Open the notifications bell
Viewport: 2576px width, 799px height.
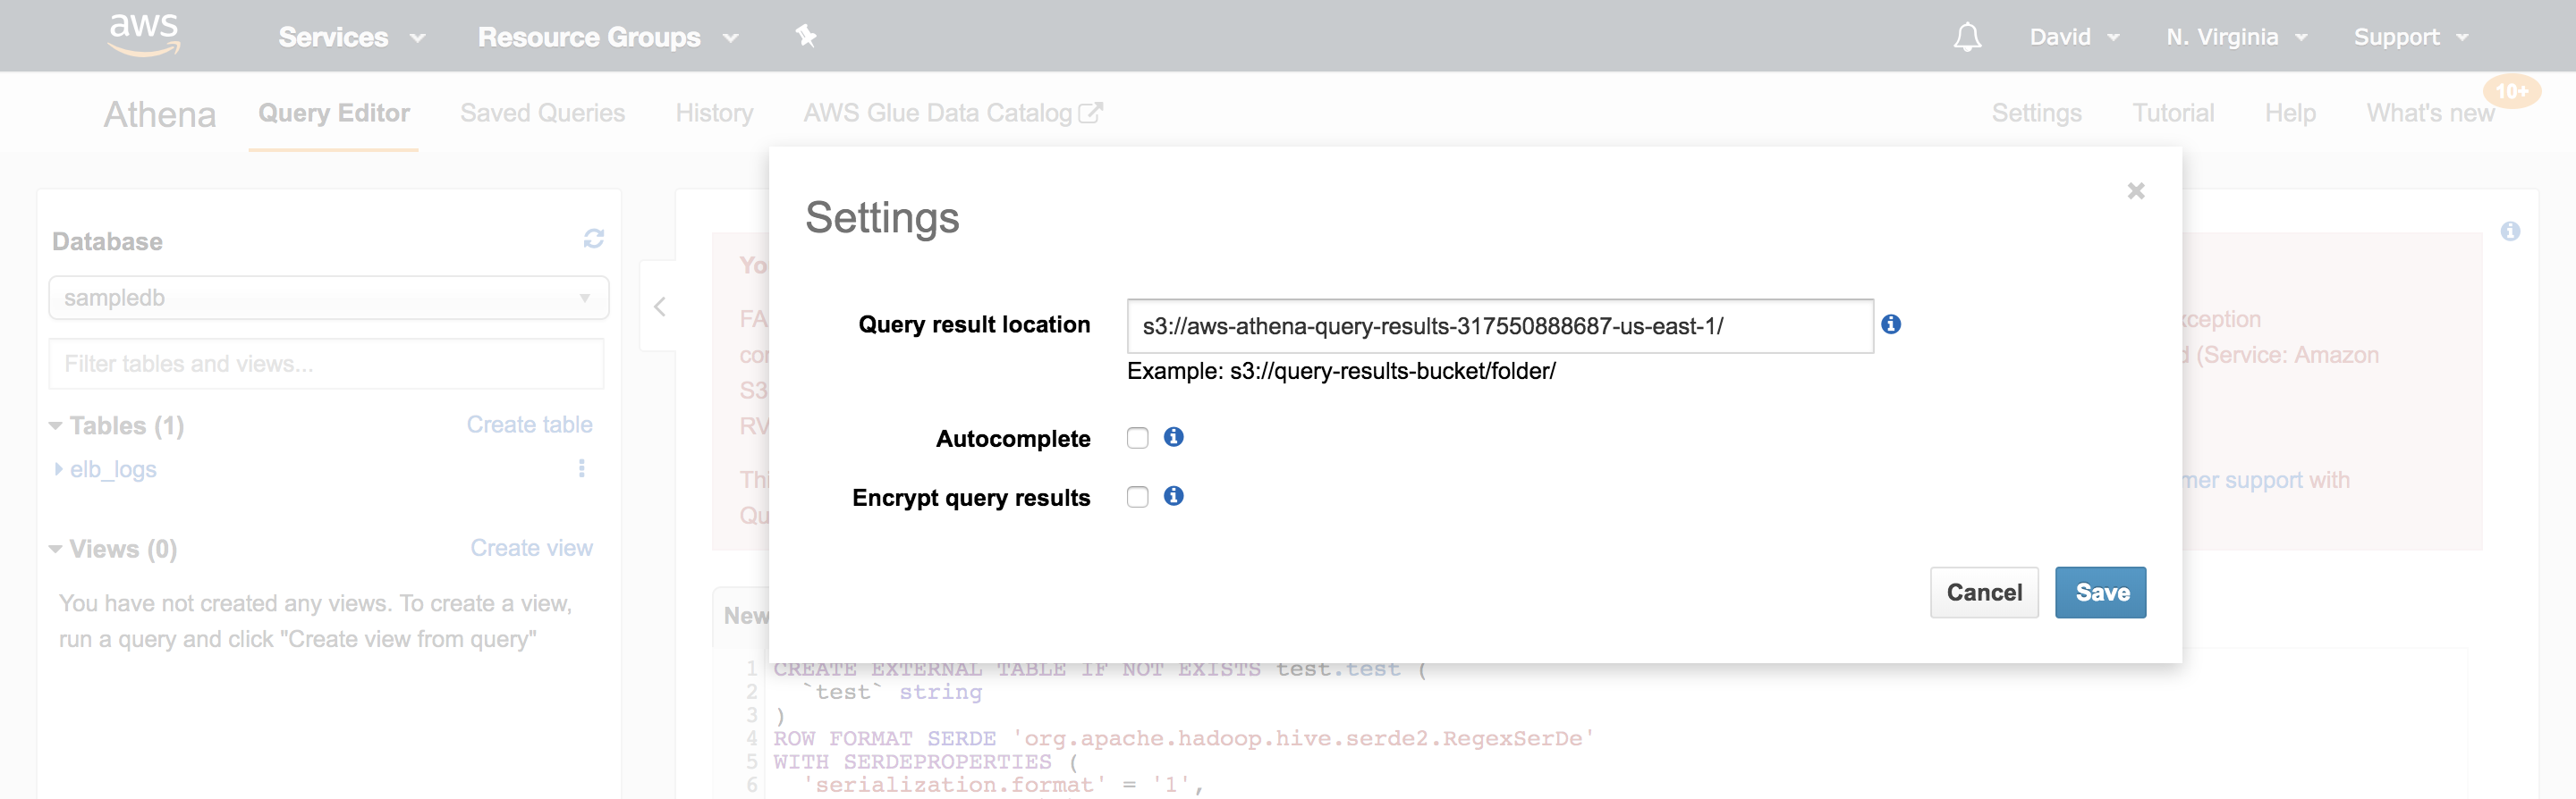pos(1967,37)
